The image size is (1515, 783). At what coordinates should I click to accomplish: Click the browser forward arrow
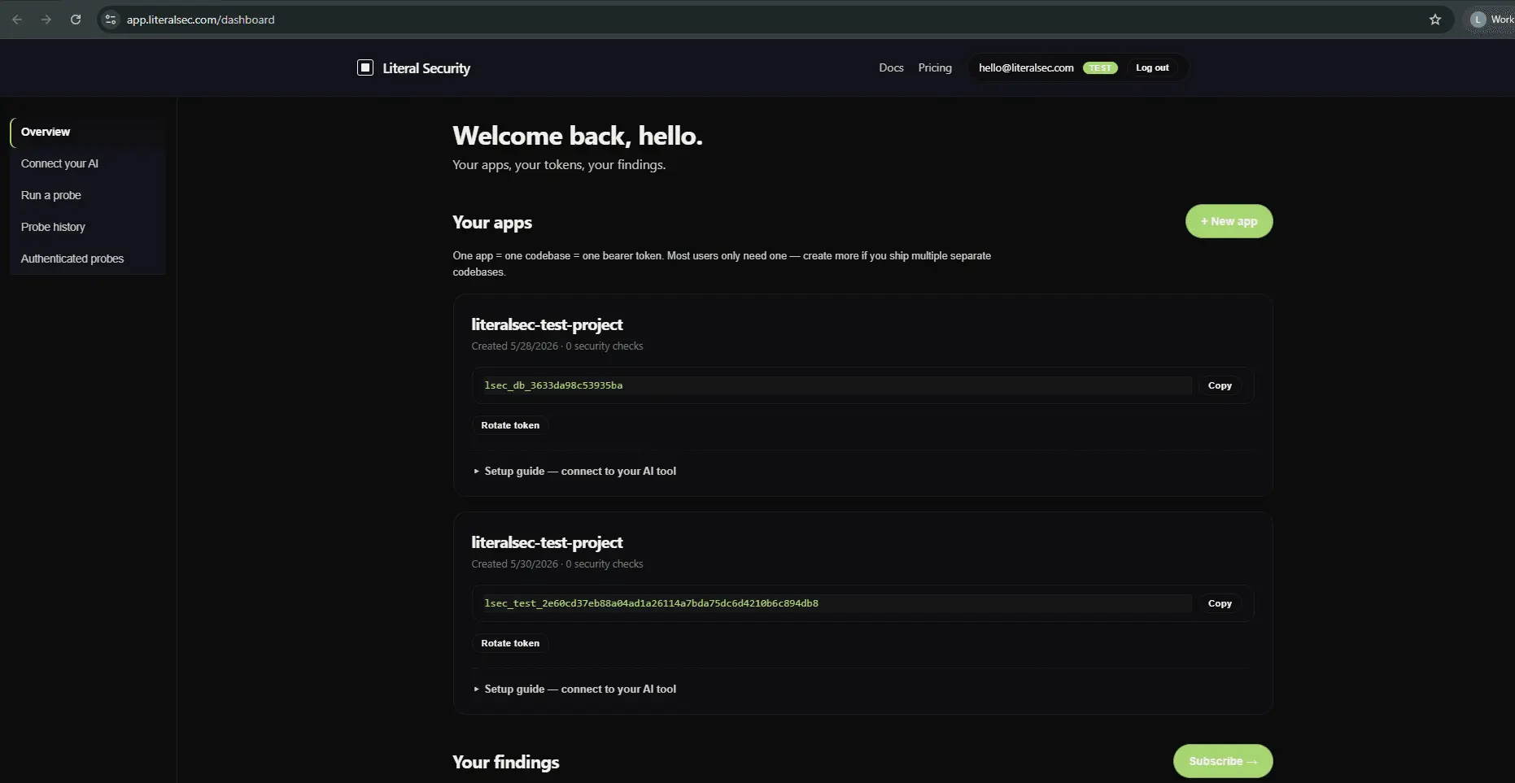point(46,20)
